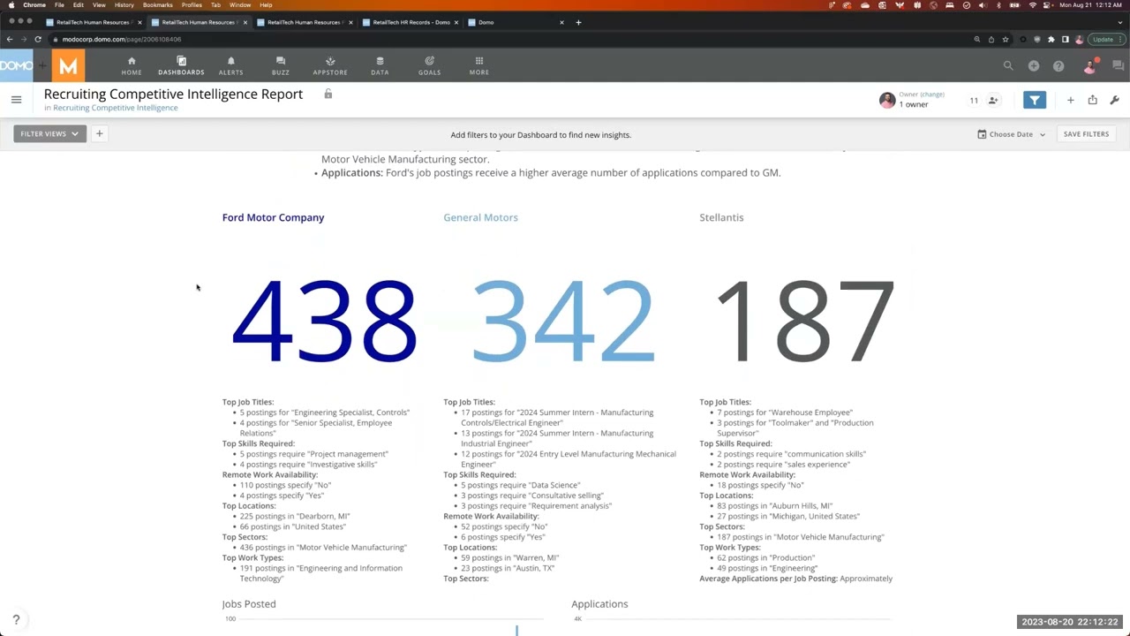Open the Dashboards section

(x=181, y=65)
